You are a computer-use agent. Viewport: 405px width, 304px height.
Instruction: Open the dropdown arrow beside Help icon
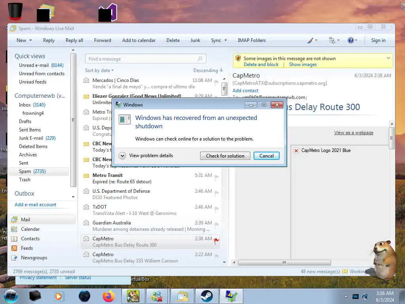click(x=356, y=40)
